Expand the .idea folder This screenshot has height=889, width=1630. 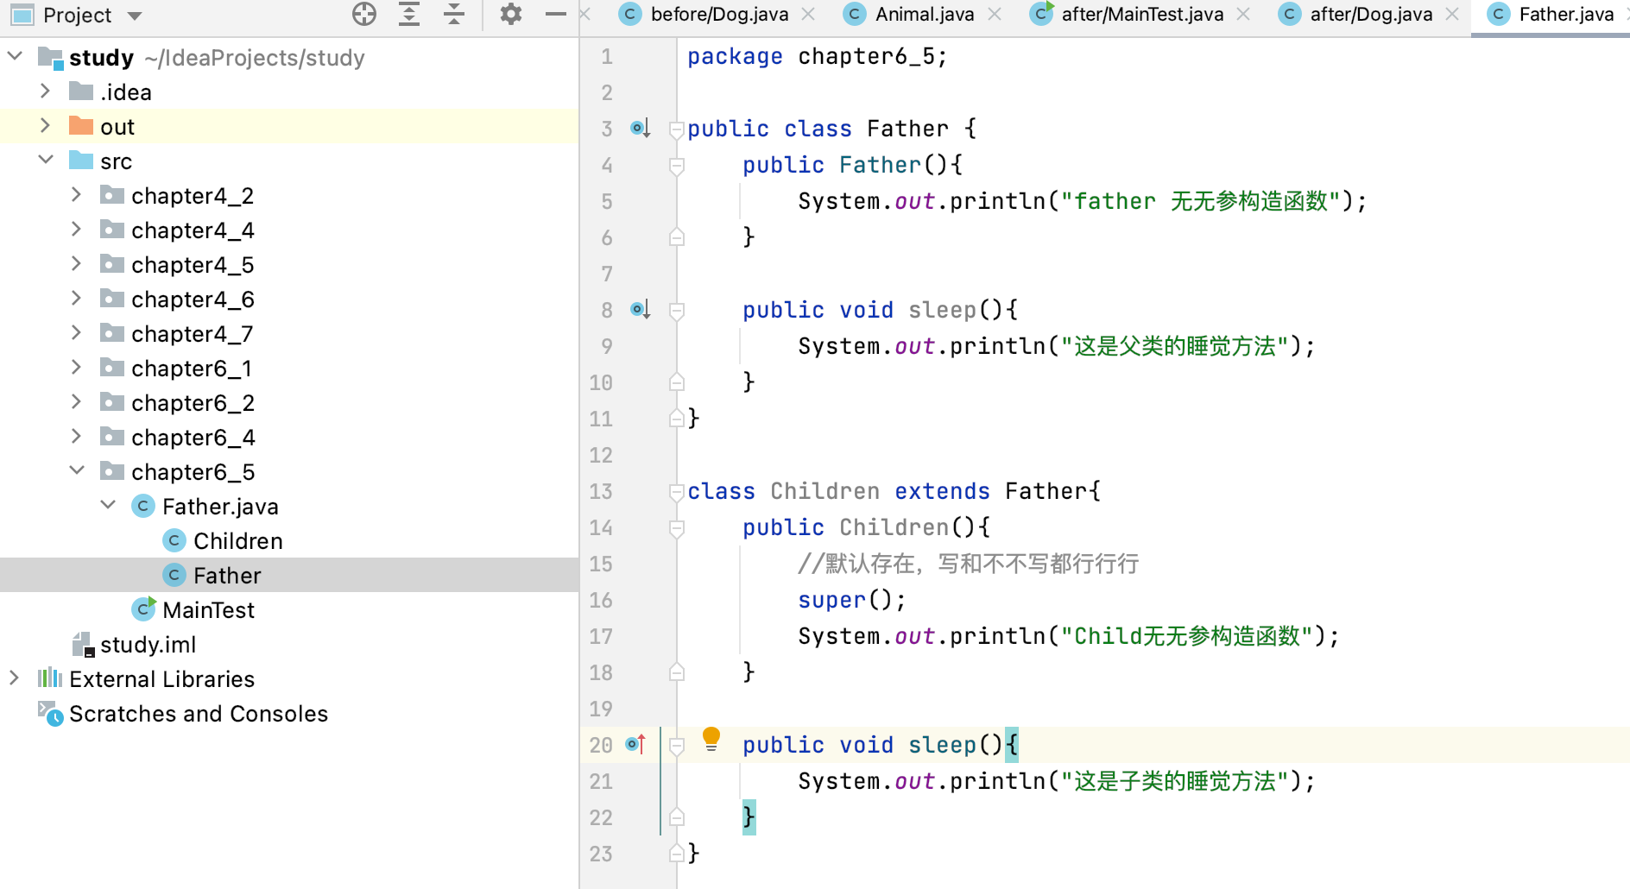coord(46,91)
